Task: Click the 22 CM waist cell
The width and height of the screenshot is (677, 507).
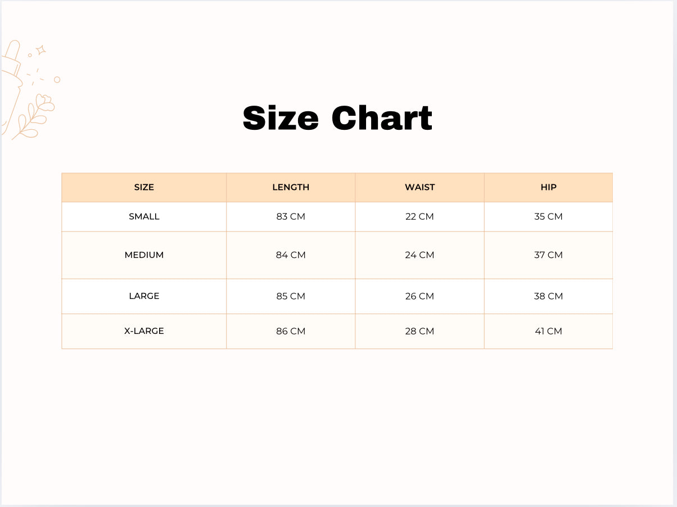Action: pos(419,216)
